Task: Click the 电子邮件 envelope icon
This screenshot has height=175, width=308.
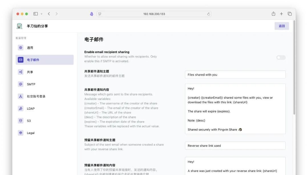Action: pyautogui.click(x=20, y=60)
